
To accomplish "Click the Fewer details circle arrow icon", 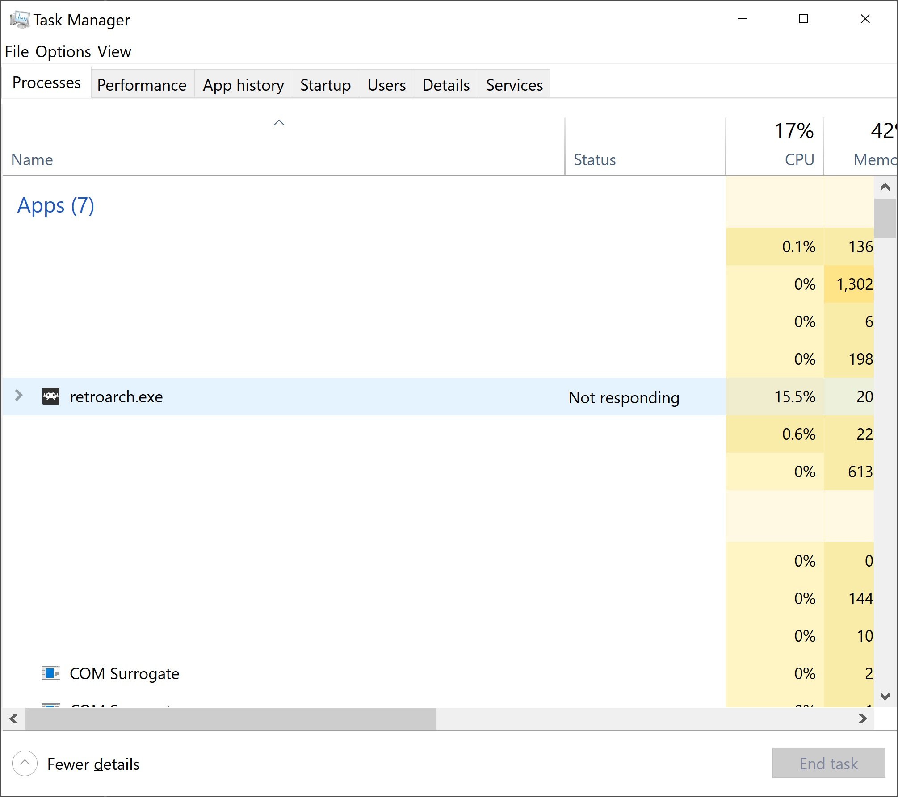I will pos(25,764).
